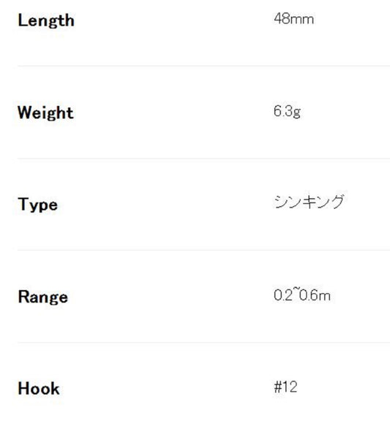Click the divider below Weight row
This screenshot has height=426, width=390.
tap(203, 158)
